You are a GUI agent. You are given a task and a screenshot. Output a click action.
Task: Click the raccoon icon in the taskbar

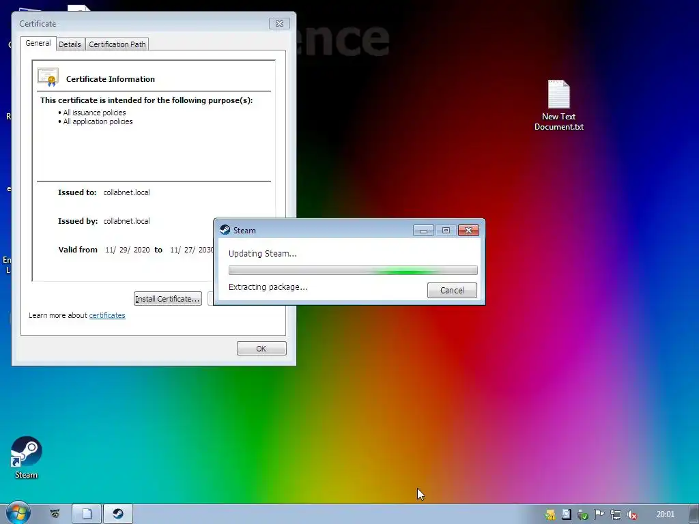(x=55, y=514)
